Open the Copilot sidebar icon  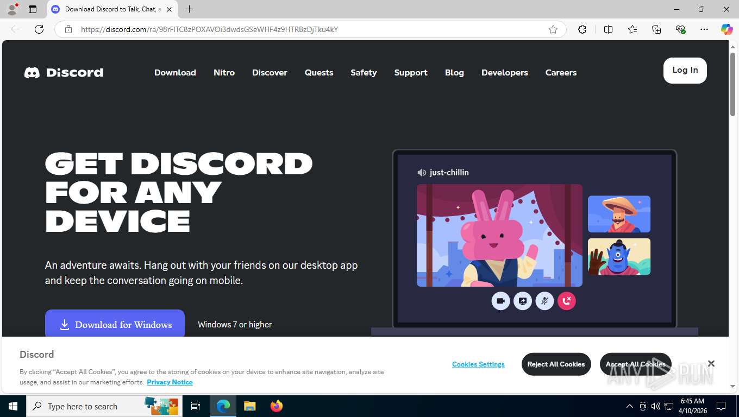click(x=727, y=29)
